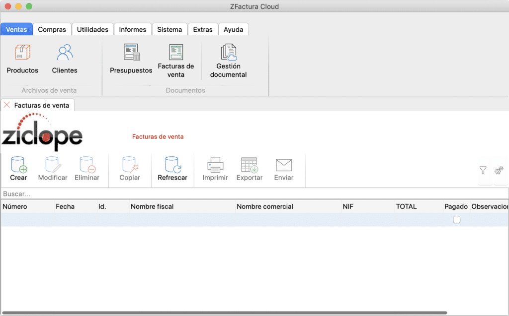Select the Crear invoice tool
This screenshot has width=509, height=316.
tap(18, 169)
